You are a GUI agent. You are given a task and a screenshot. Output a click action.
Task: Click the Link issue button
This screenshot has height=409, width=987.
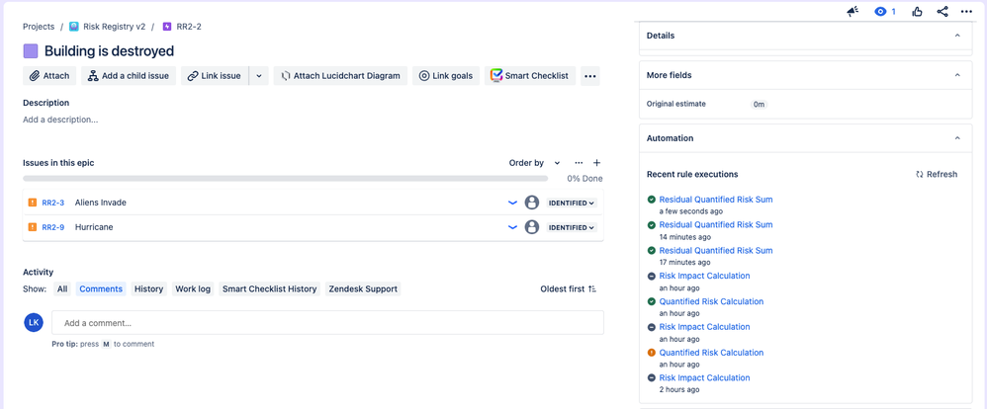tap(215, 75)
